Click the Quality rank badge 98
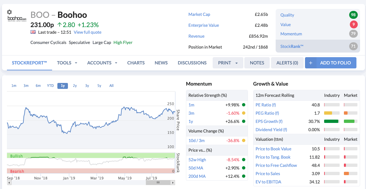Image resolution: width=366 pixels, height=189 pixels. pos(353,15)
